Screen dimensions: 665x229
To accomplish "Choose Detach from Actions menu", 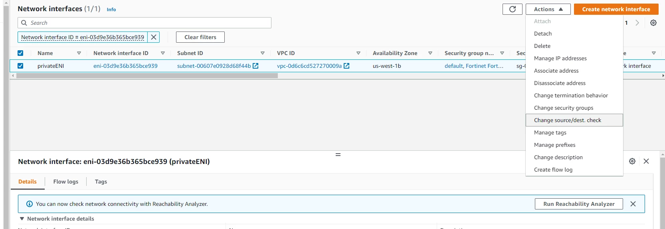I will click(574, 34).
